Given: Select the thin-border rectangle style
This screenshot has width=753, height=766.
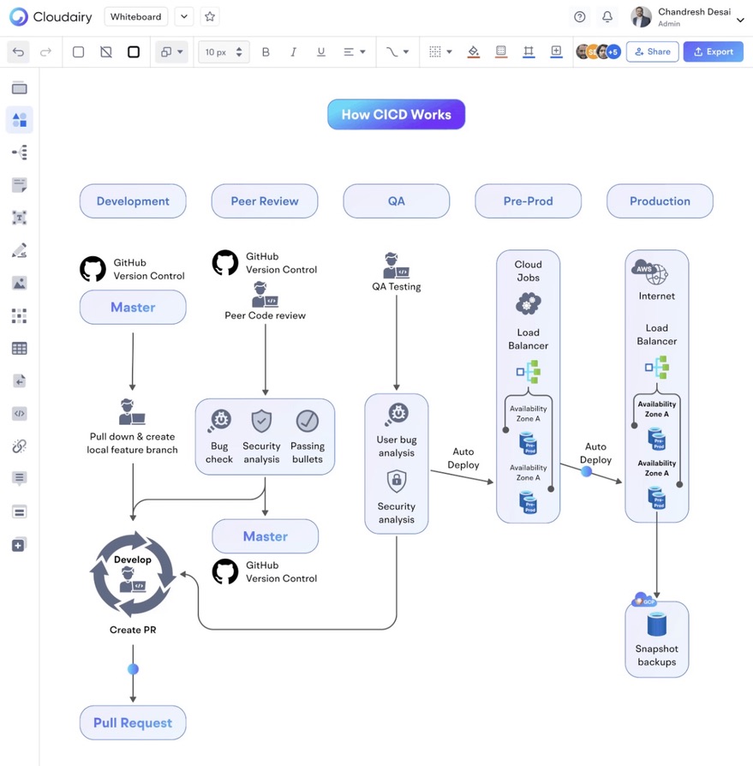Looking at the screenshot, I should point(78,51).
